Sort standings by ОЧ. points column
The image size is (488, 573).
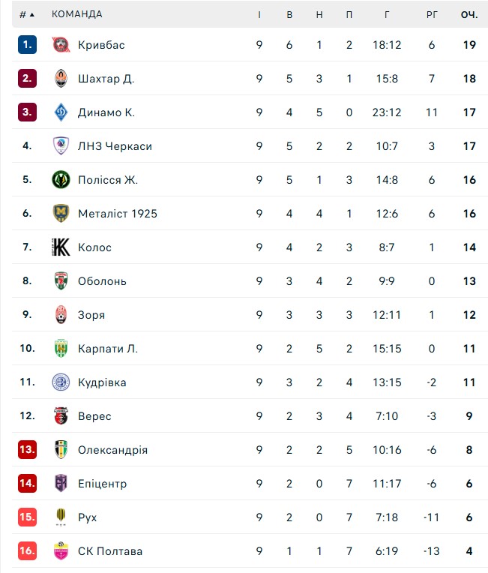pos(469,14)
